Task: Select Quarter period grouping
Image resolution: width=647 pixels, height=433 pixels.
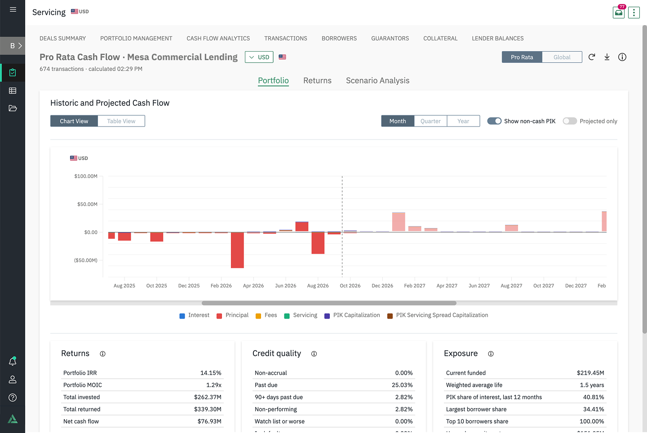Action: pos(430,121)
